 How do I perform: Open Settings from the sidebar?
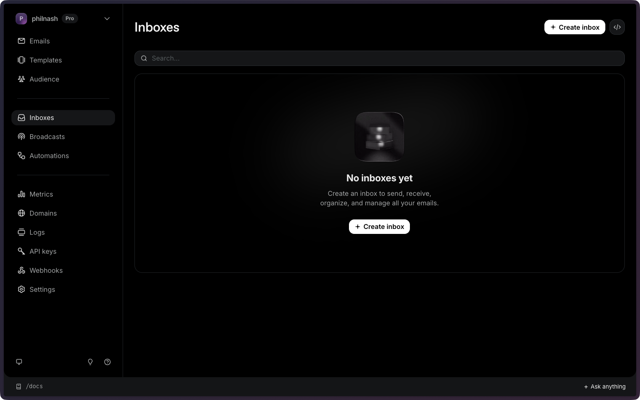[63, 290]
